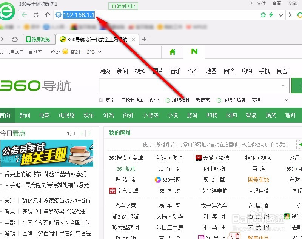Open the 公务员考试通关手册 banner

(x=47, y=153)
